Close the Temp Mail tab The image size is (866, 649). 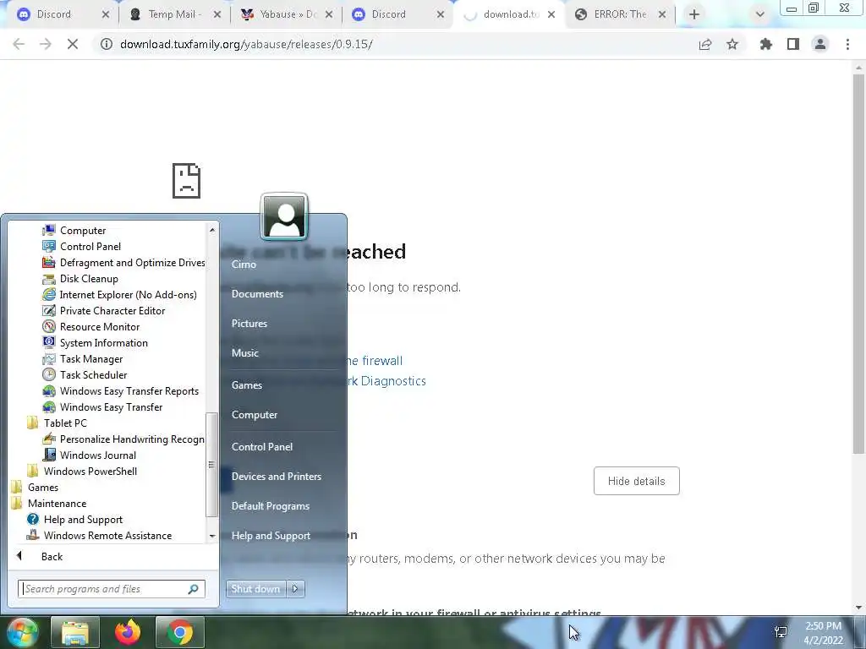click(217, 15)
